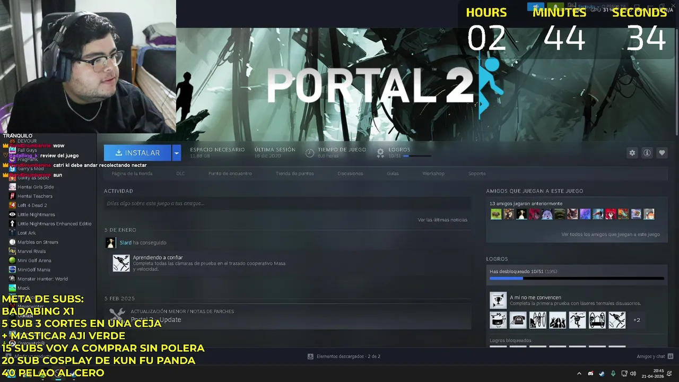Open Steam notifications bell icon
Image resolution: width=679 pixels, height=382 pixels.
coord(555,7)
